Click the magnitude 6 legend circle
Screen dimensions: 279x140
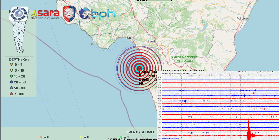(x=19, y=34)
